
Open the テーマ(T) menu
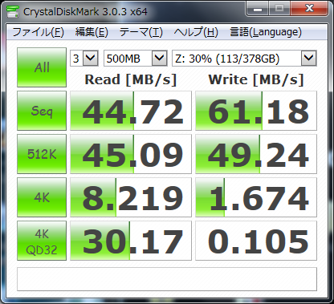pos(141,32)
